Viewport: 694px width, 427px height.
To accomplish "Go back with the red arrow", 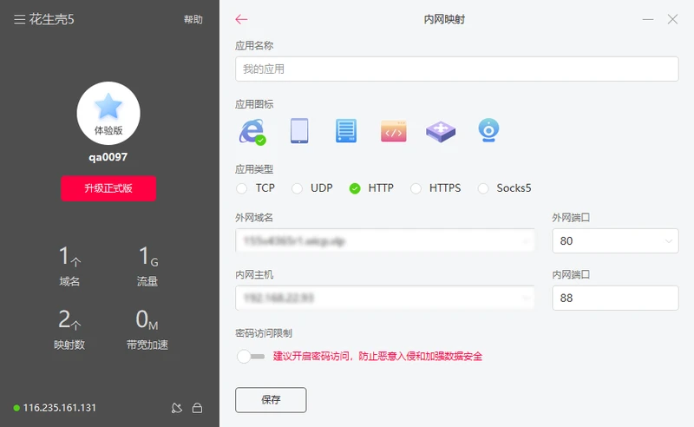I will pos(241,19).
